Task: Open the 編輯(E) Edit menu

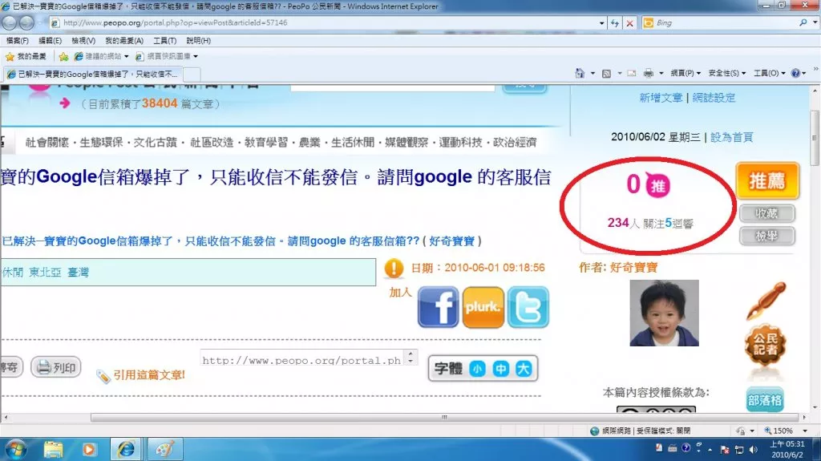Action: pyautogui.click(x=50, y=40)
